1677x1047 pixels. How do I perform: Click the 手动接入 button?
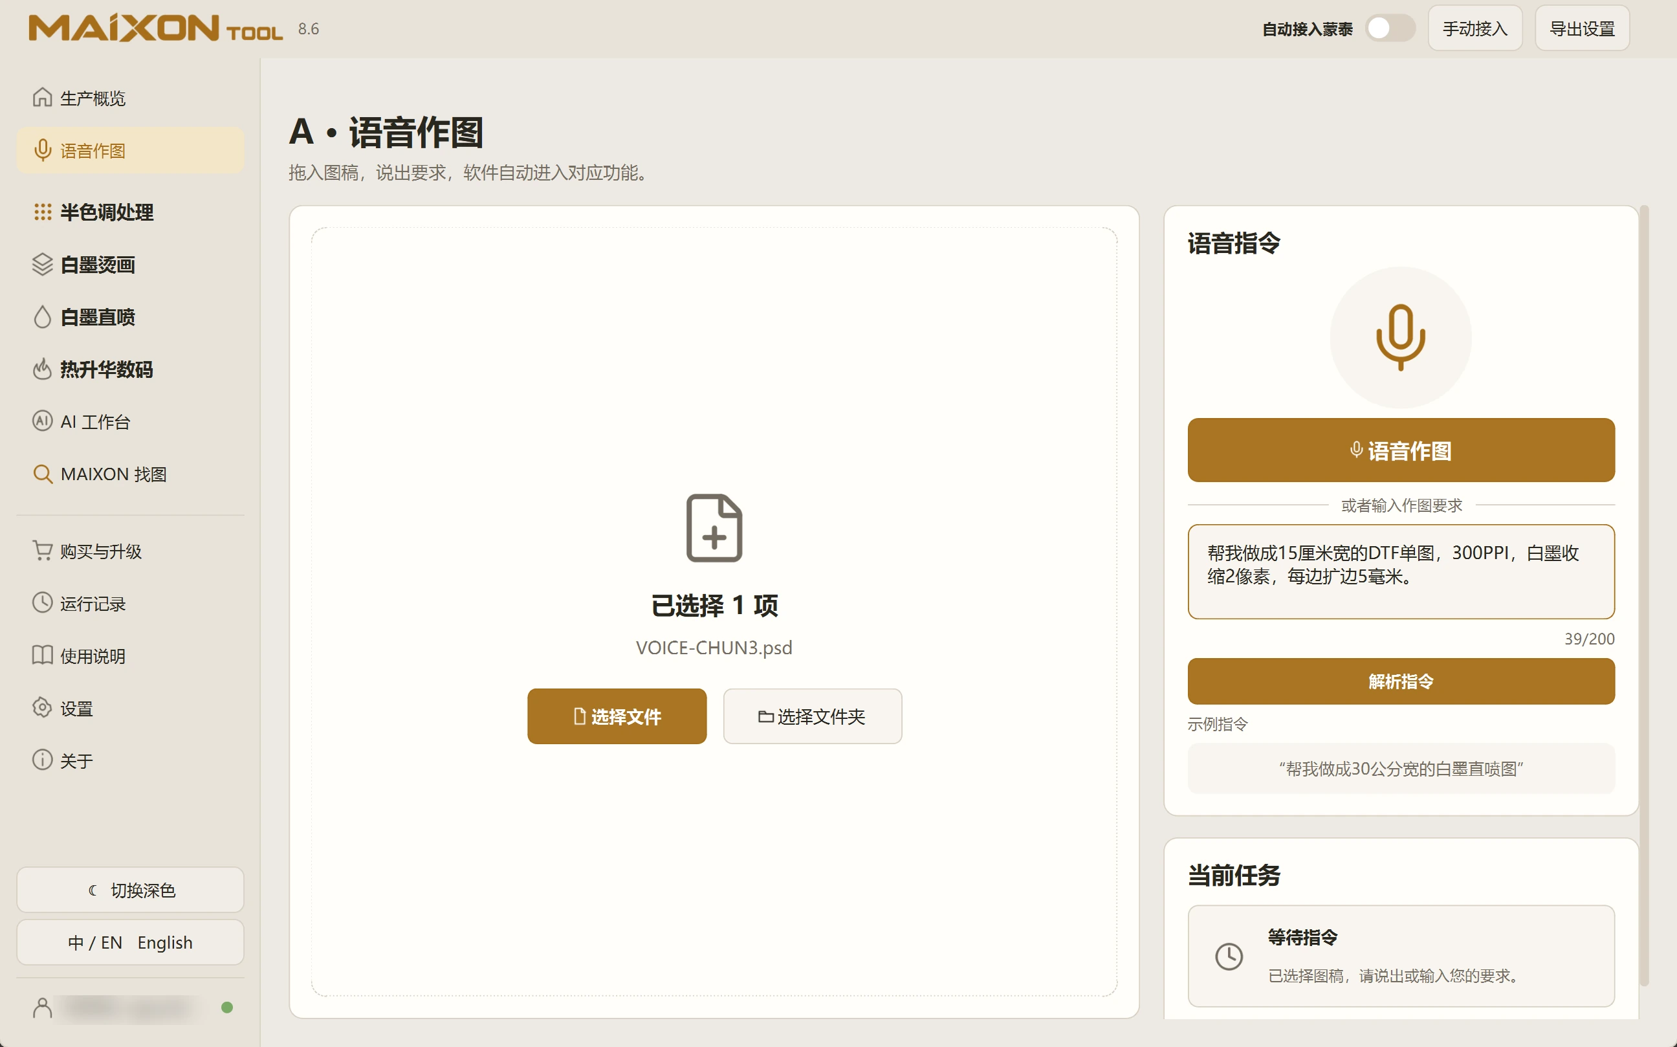point(1475,28)
